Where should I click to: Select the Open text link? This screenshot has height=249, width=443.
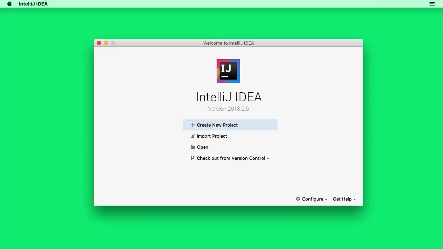click(x=202, y=147)
